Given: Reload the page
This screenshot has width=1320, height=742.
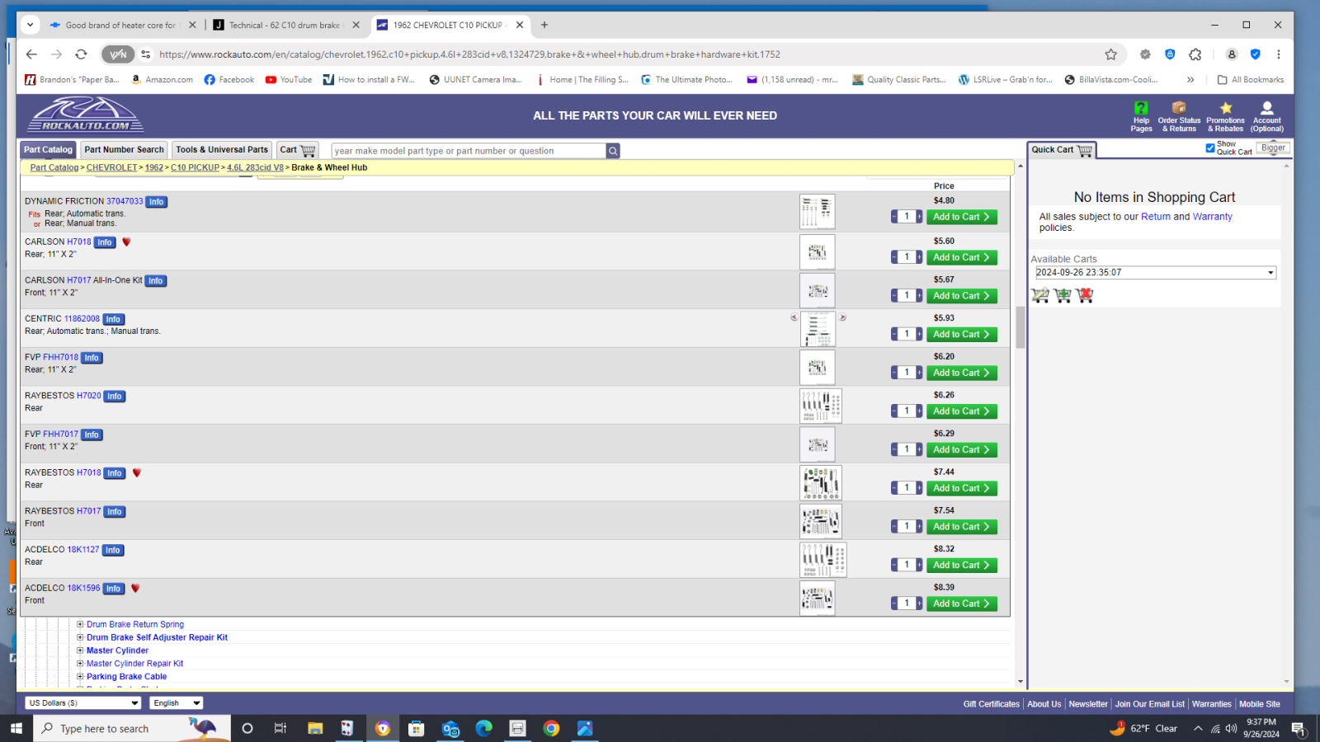Looking at the screenshot, I should tap(81, 54).
